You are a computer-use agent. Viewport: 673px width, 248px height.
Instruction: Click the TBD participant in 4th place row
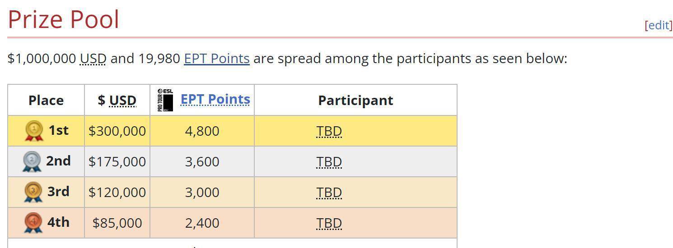(329, 223)
